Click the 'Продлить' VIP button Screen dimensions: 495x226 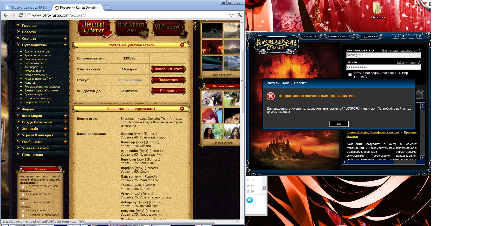[168, 91]
